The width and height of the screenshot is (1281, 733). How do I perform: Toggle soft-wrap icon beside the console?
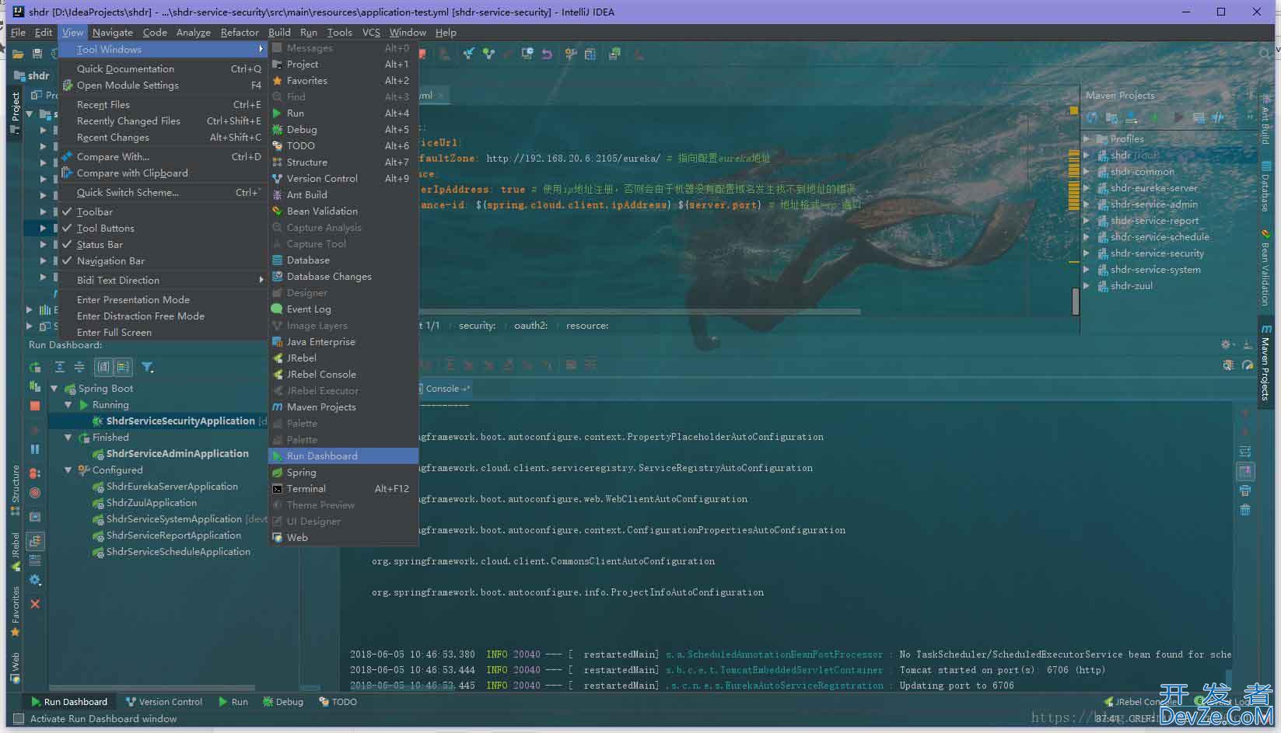(x=1245, y=452)
